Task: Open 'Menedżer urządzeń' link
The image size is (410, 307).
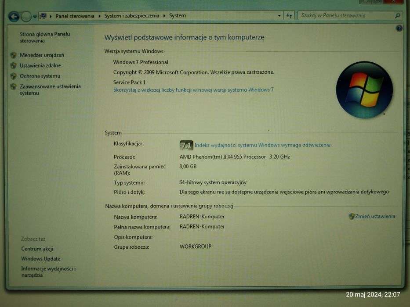Action: coord(42,55)
